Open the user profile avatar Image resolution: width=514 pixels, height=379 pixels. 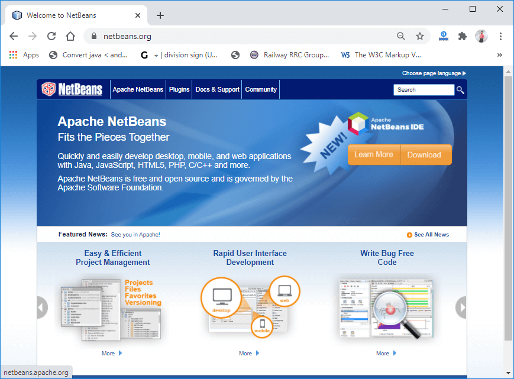(481, 36)
